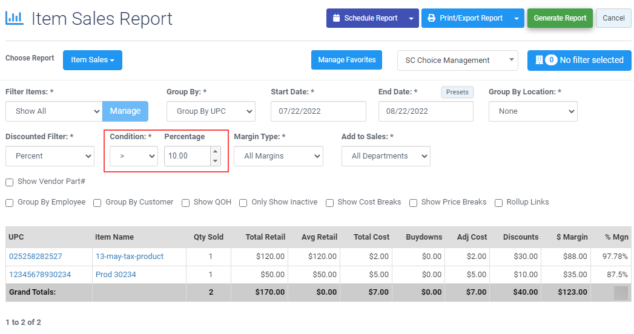Click the building icon in the filter button
Image resolution: width=634 pixels, height=334 pixels.
click(x=539, y=60)
